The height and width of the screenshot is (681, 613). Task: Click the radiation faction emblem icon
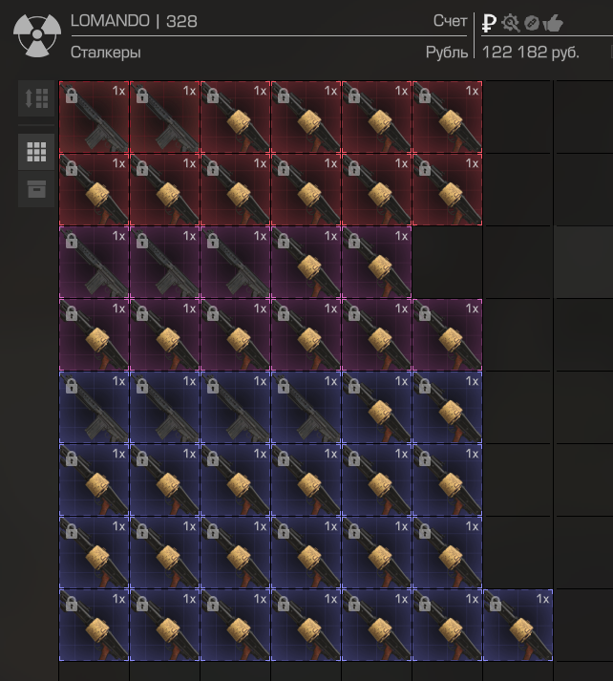pyautogui.click(x=37, y=35)
